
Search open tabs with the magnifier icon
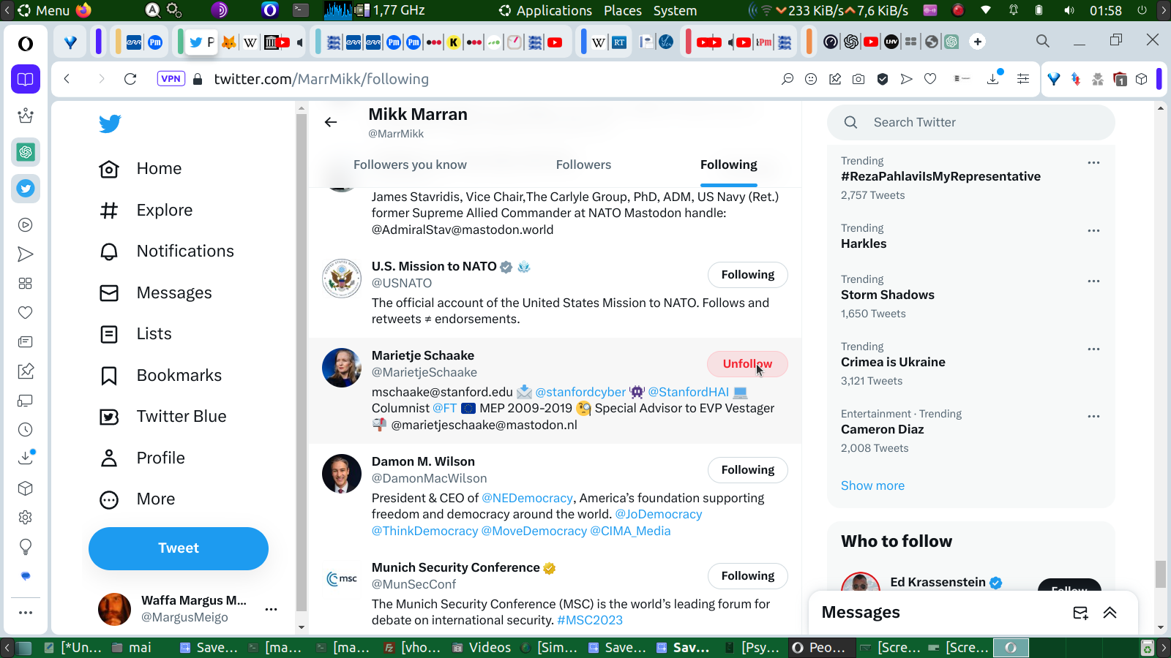1043,41
